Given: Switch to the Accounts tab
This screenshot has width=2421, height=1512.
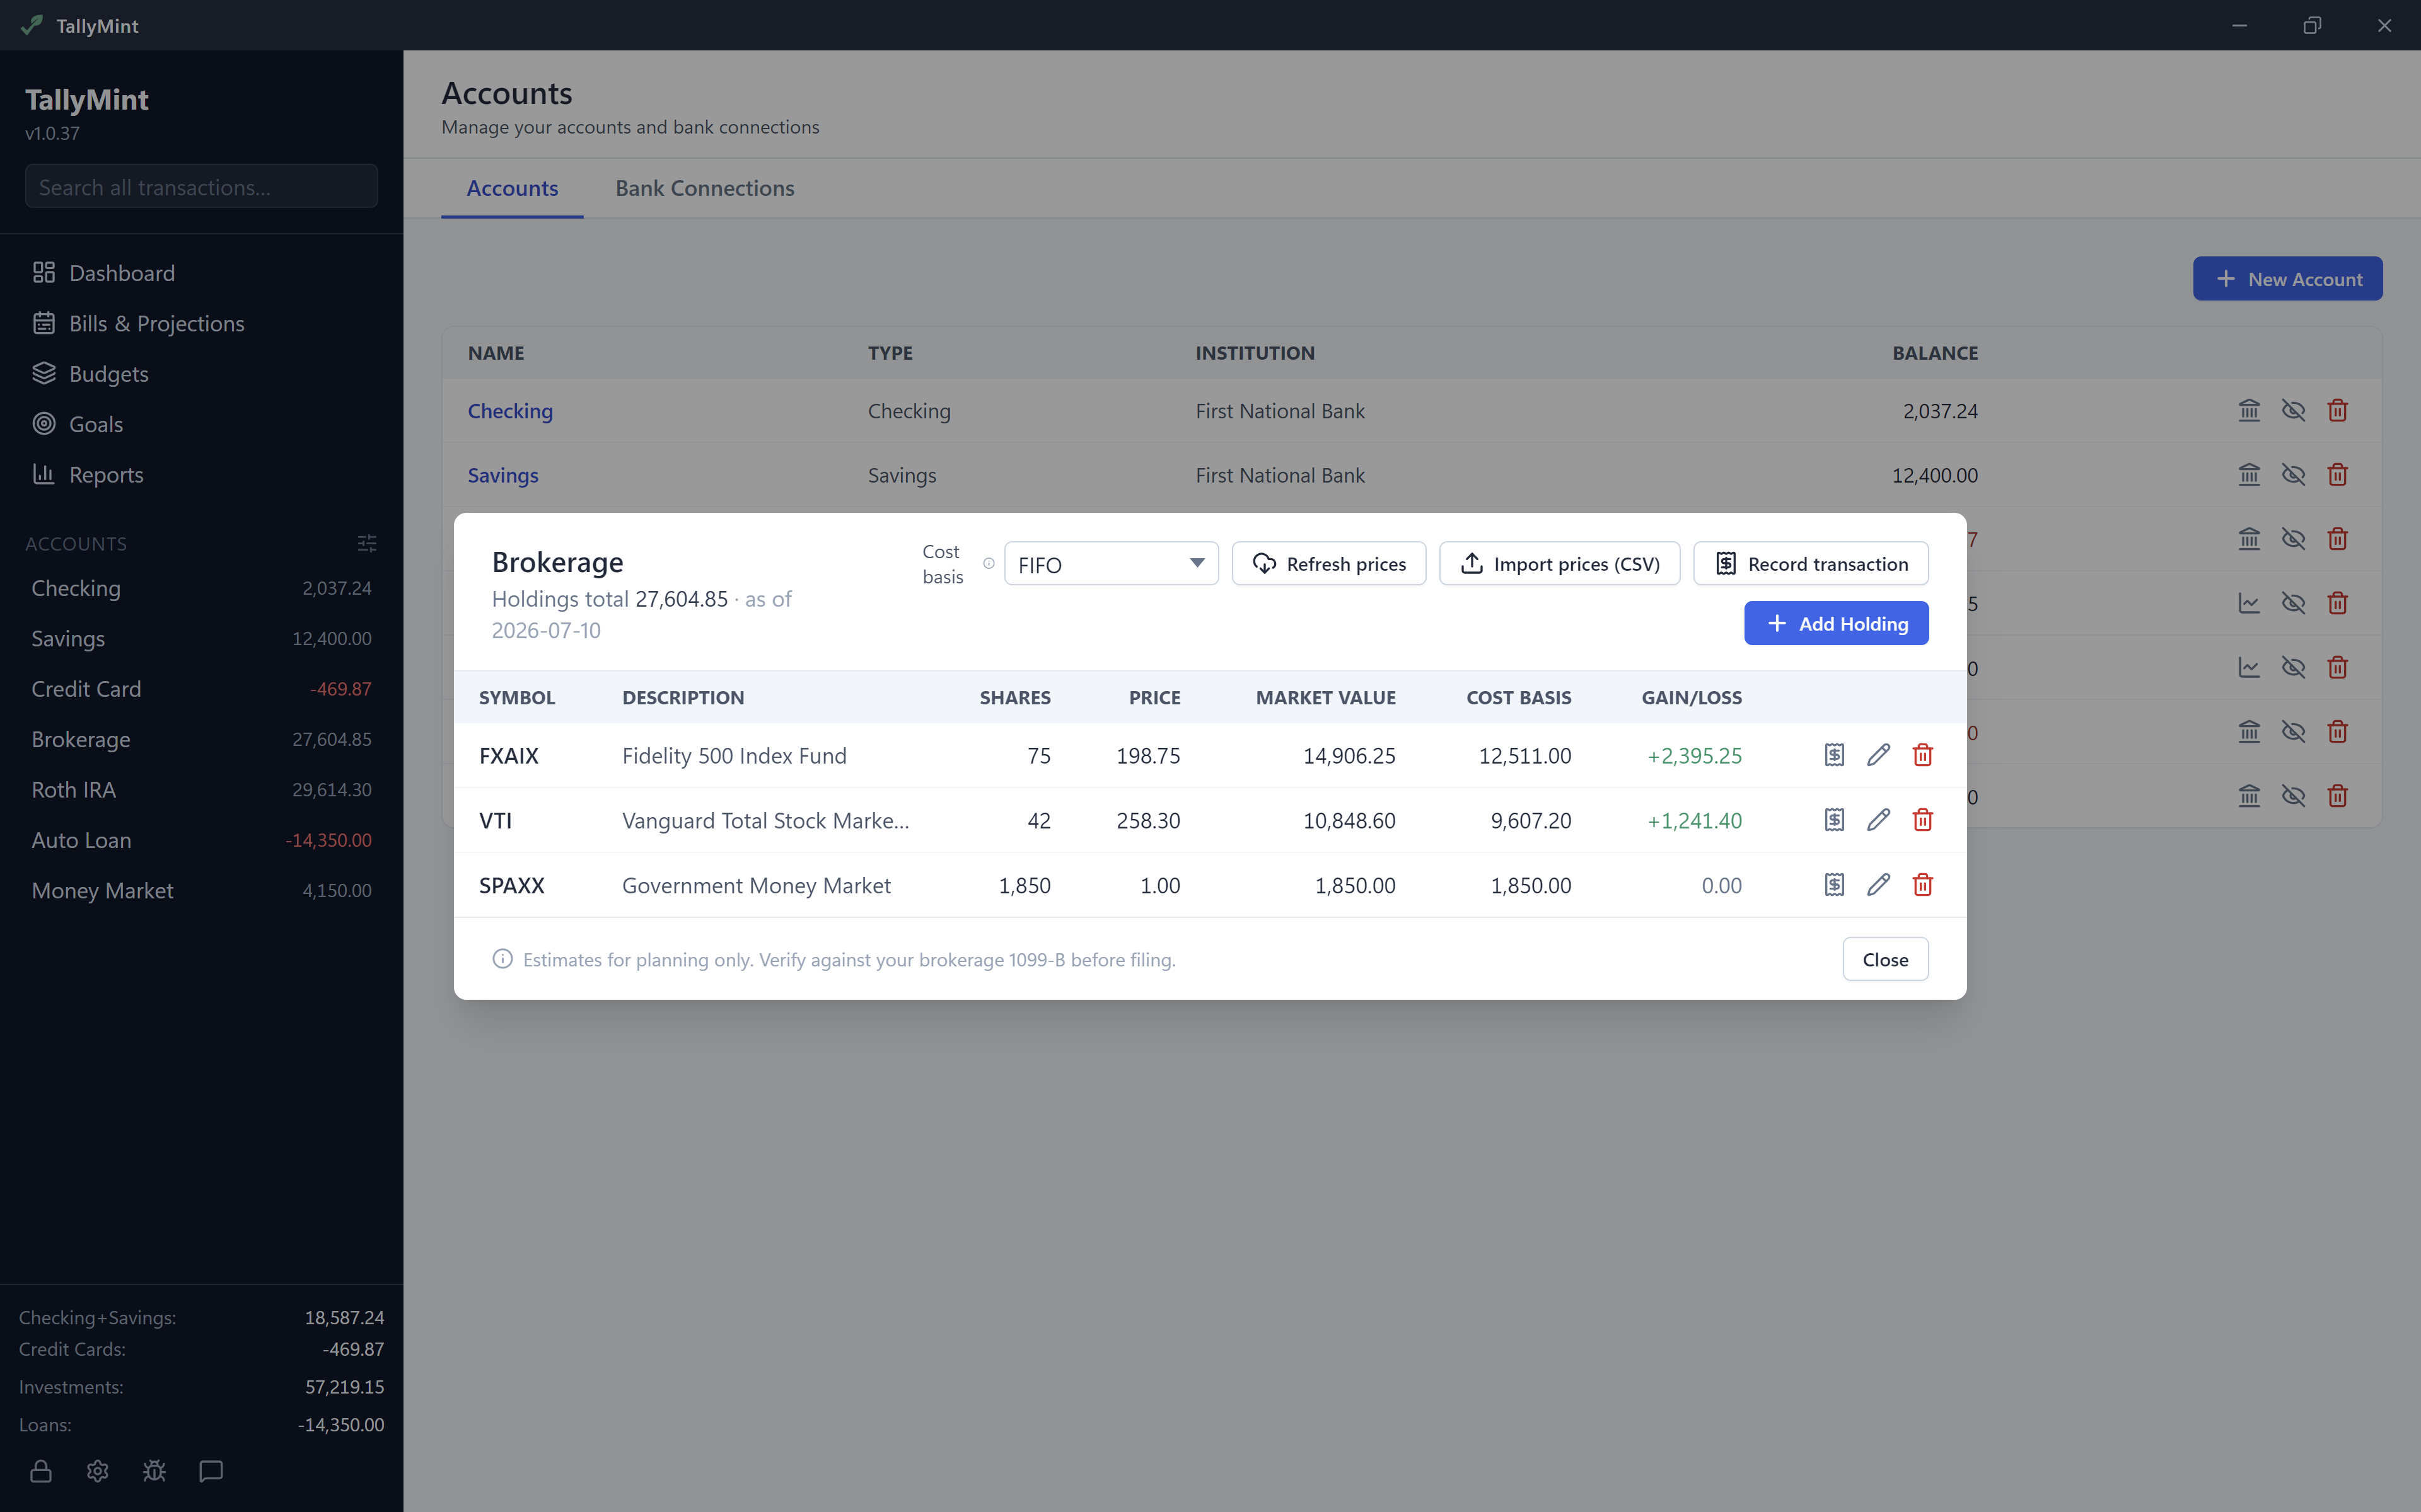Looking at the screenshot, I should tap(512, 188).
